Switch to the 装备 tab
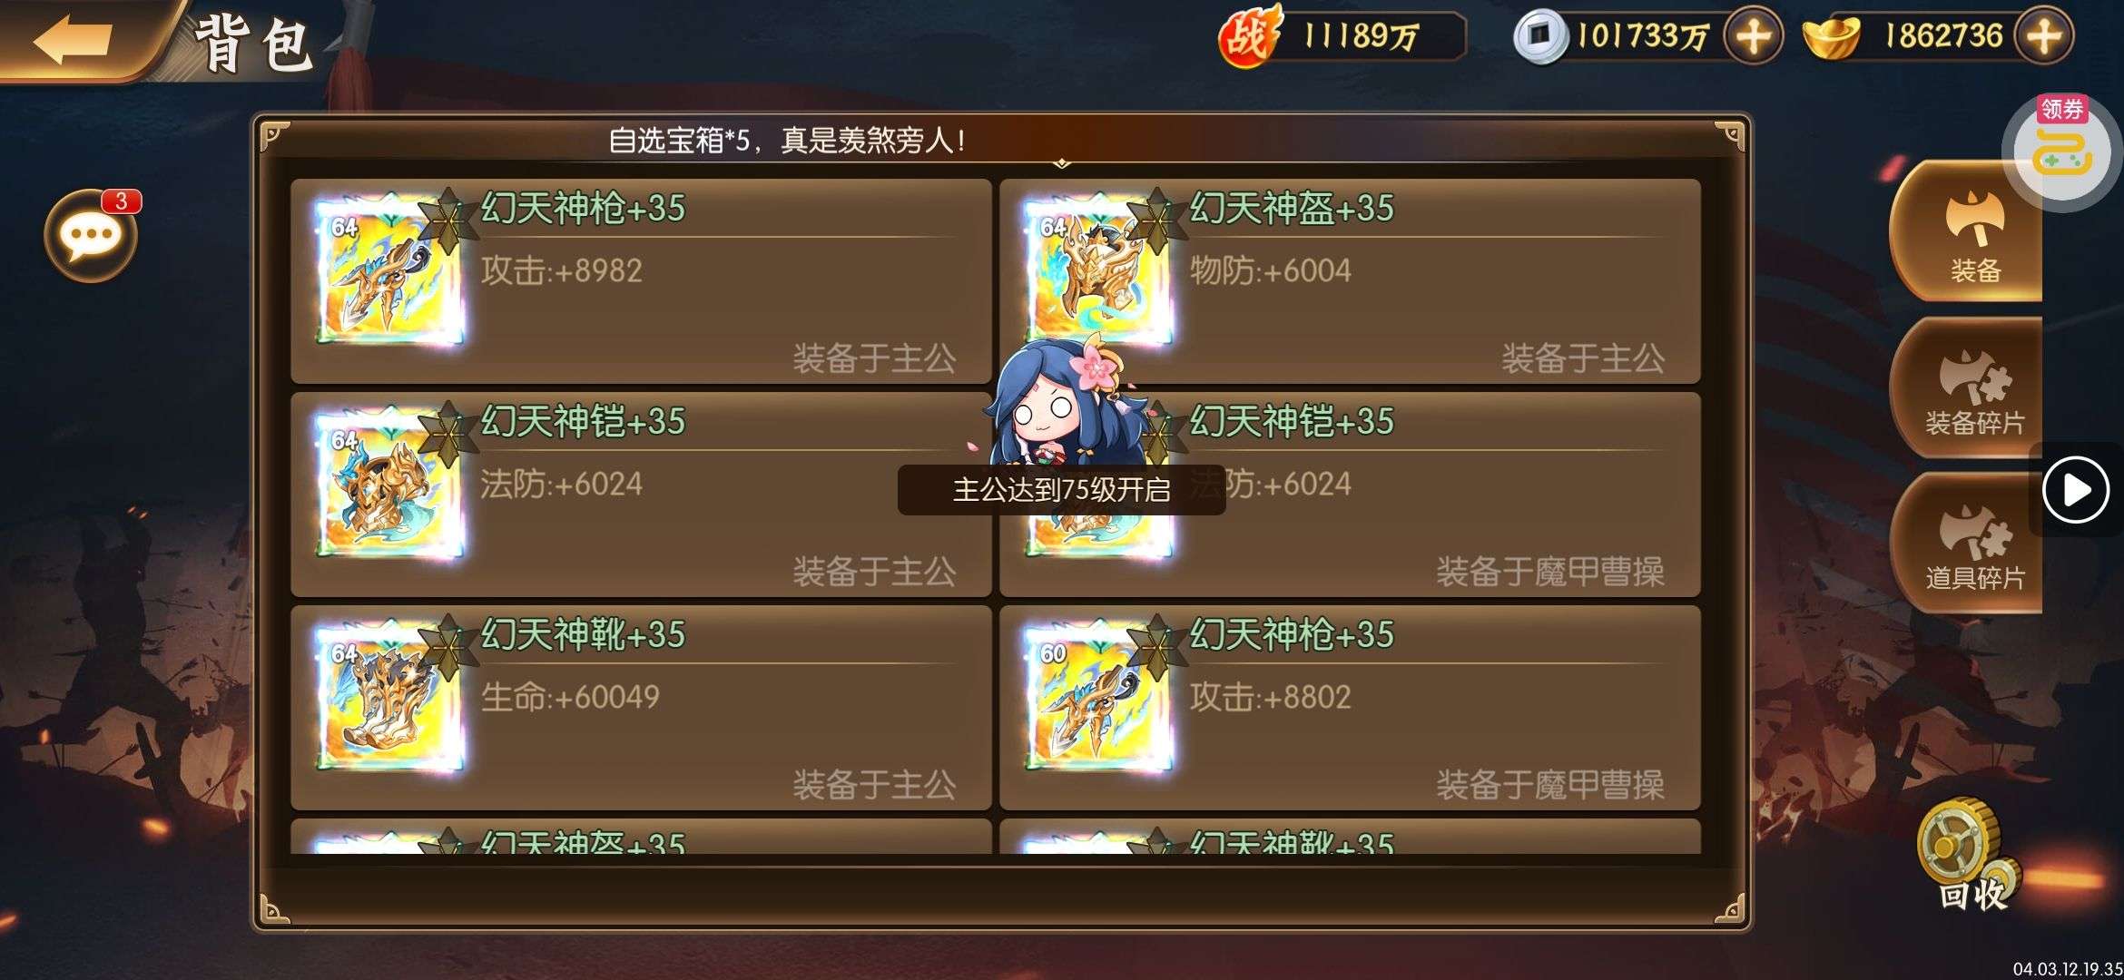Screen dimensions: 2124x980 tap(1968, 231)
